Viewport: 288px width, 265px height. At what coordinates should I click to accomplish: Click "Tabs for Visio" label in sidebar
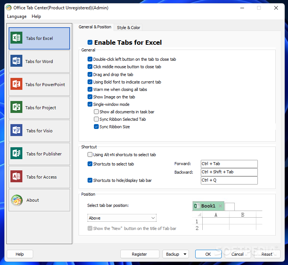(39, 131)
